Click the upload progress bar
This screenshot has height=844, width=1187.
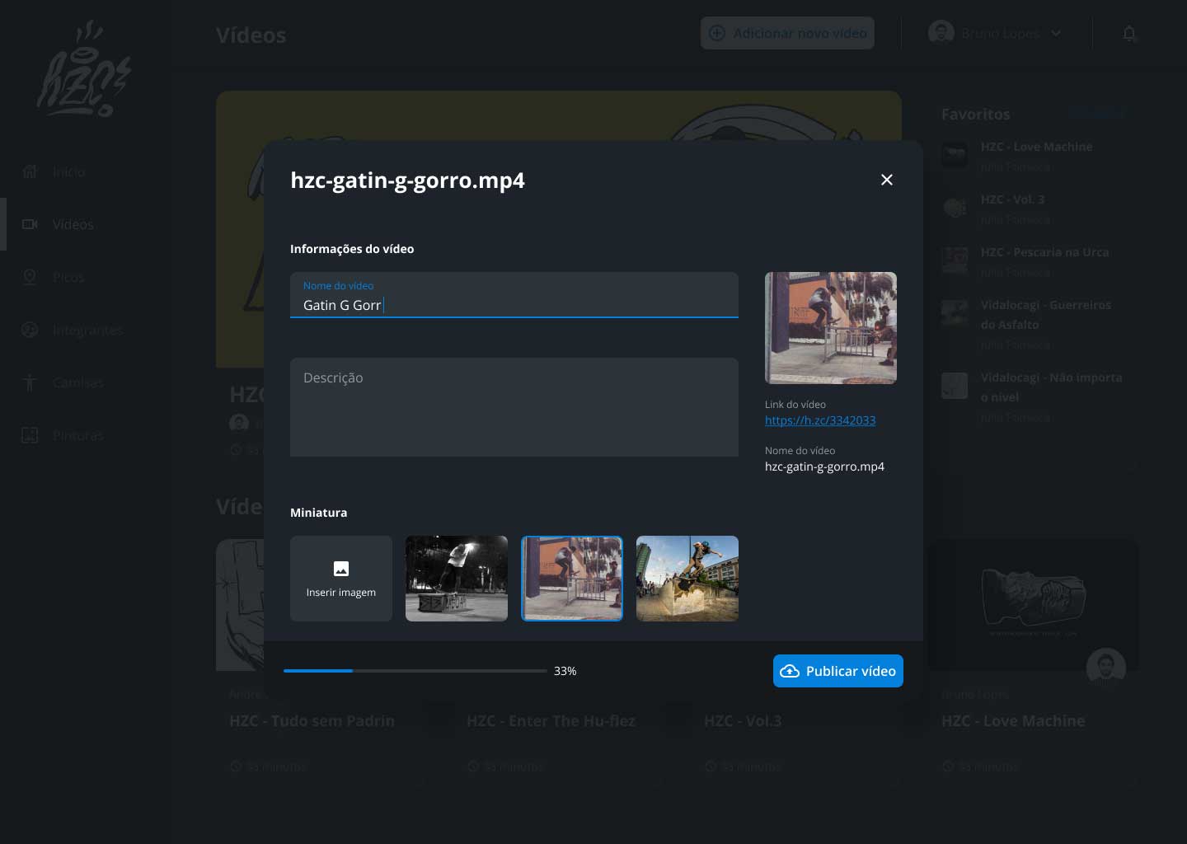pyautogui.click(x=415, y=671)
